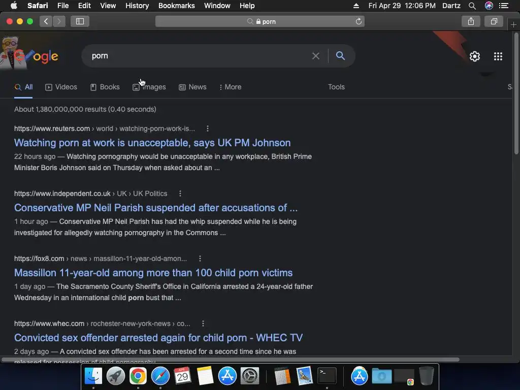Screen dimensions: 520x390
Task: Expand the More search filters menu
Action: [230, 87]
